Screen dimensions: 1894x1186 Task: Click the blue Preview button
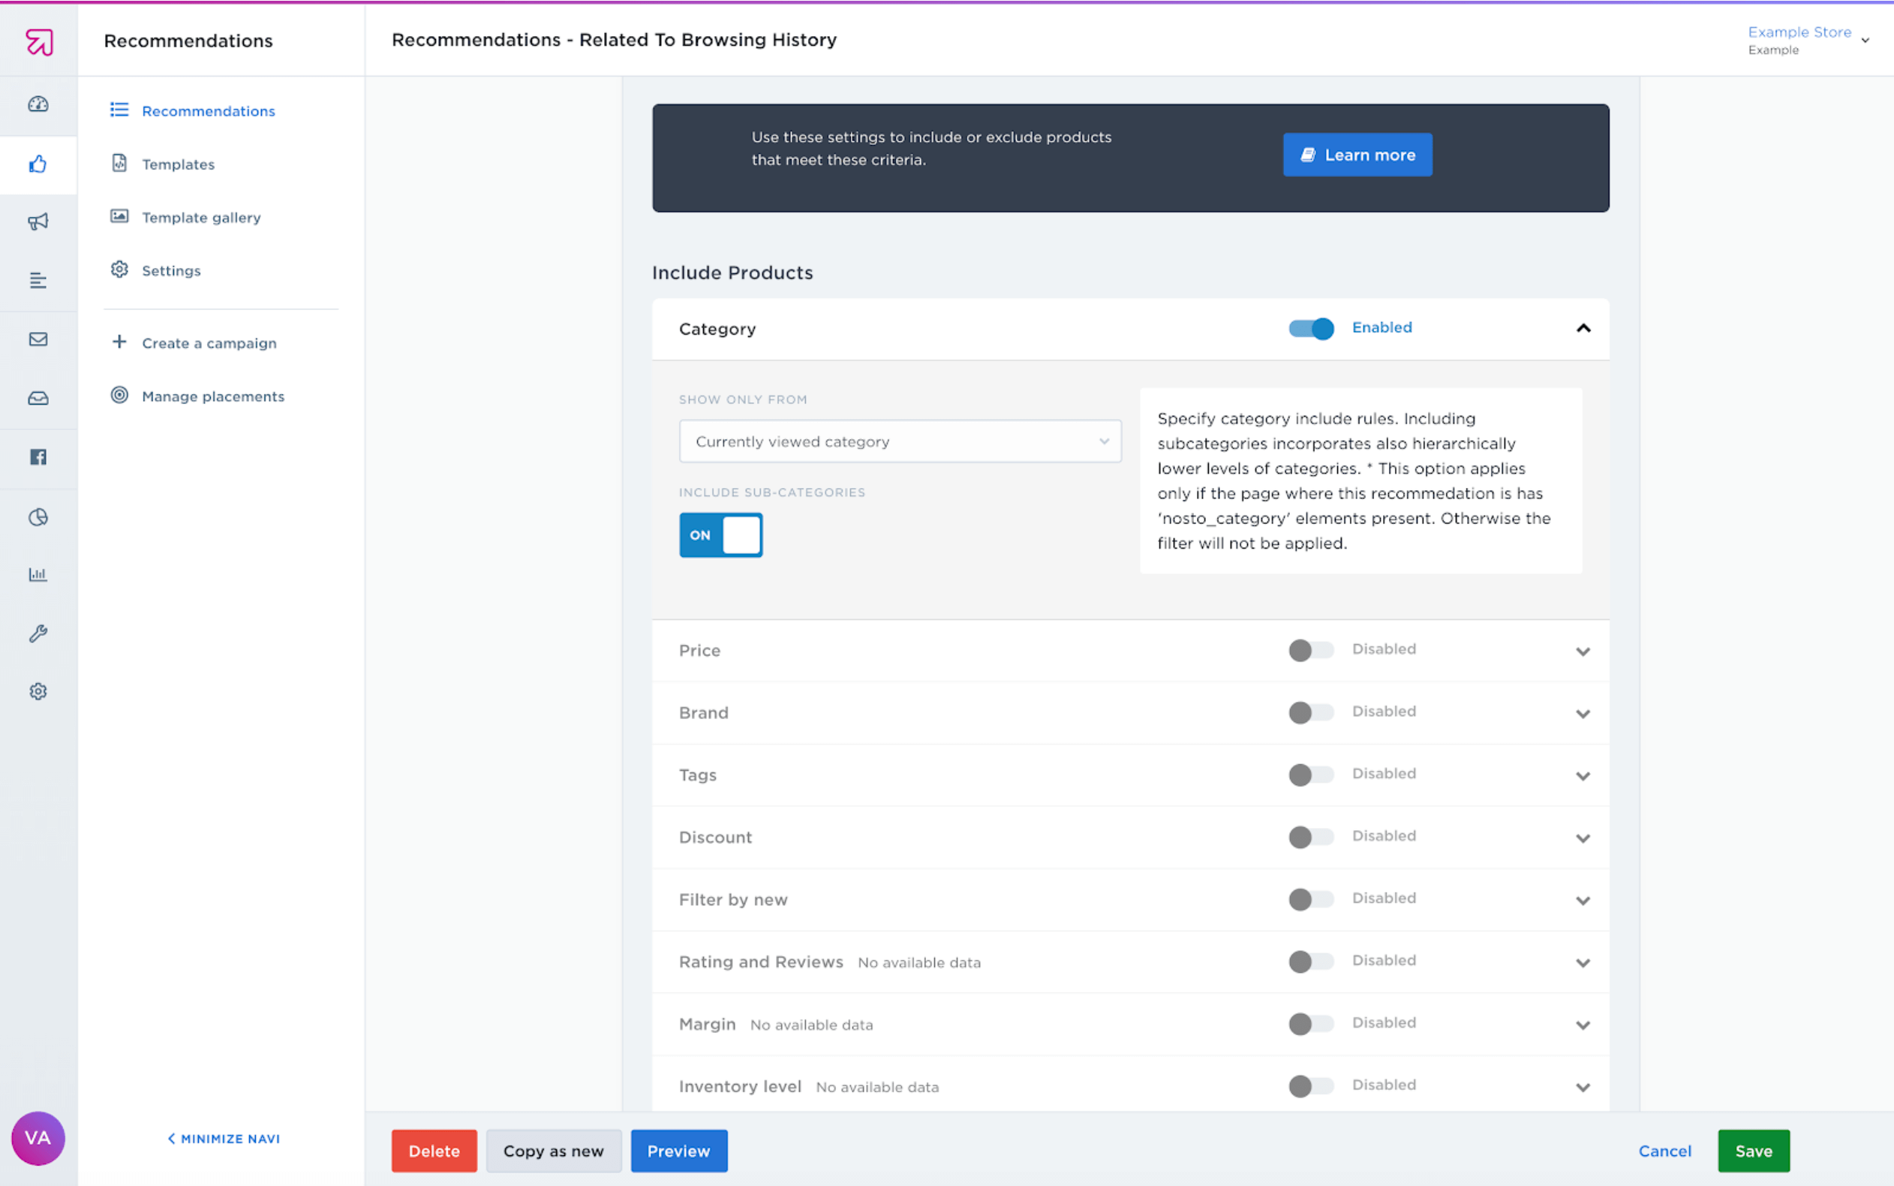pos(679,1151)
